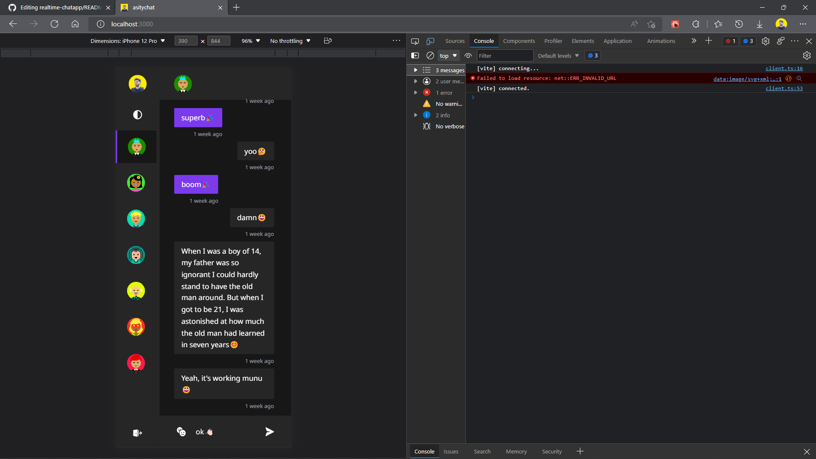Viewport: 816px width, 459px height.
Task: Expand the 3 messages group
Action: tap(416, 70)
